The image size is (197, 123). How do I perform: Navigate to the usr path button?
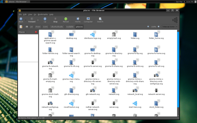click(x=31, y=27)
